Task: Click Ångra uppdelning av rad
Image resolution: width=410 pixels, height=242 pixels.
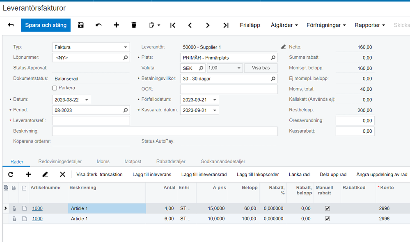Action: 382,175
